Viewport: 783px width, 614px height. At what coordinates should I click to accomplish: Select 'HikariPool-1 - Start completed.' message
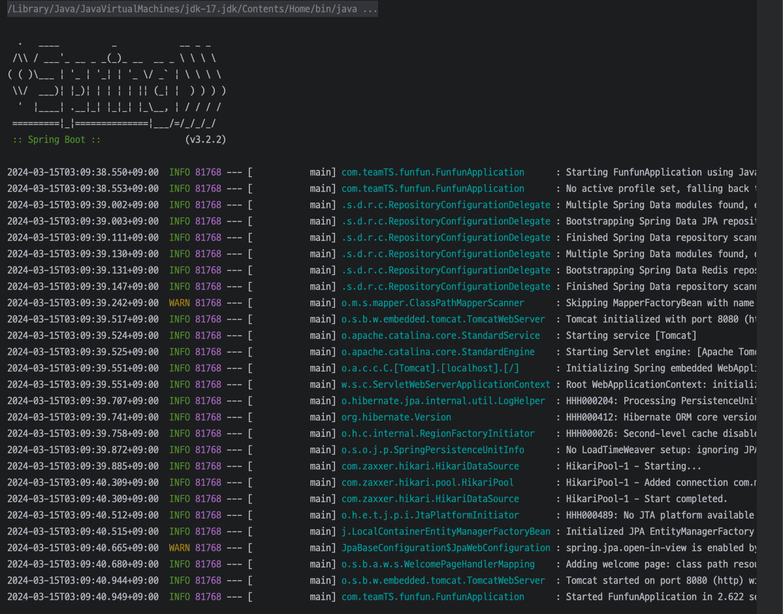(646, 499)
